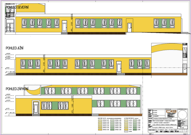Select the entrance door on south elevation
Image resolution: width=191 pixels, height=135 pixels.
tap(119, 67)
